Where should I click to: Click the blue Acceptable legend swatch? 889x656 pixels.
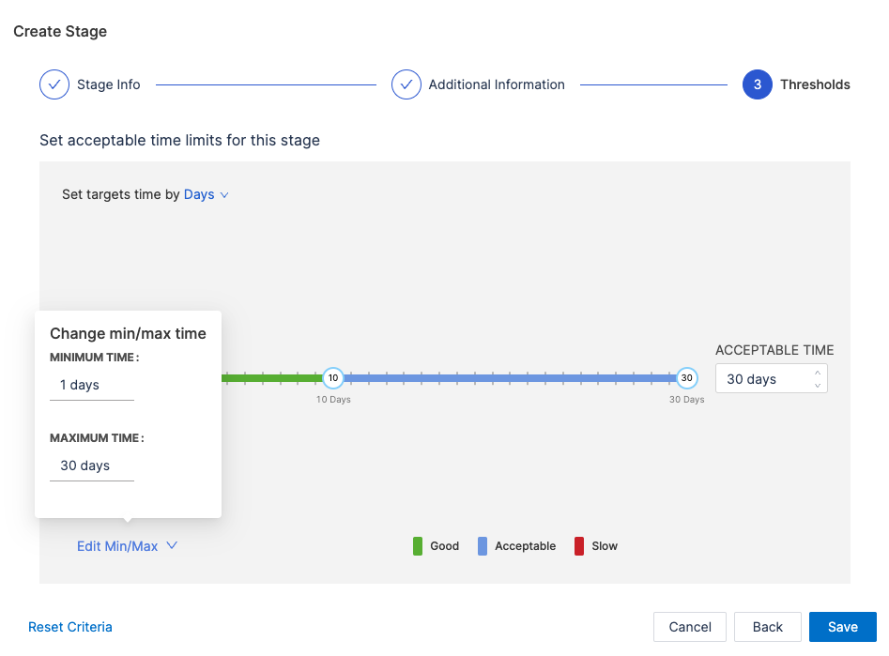483,546
